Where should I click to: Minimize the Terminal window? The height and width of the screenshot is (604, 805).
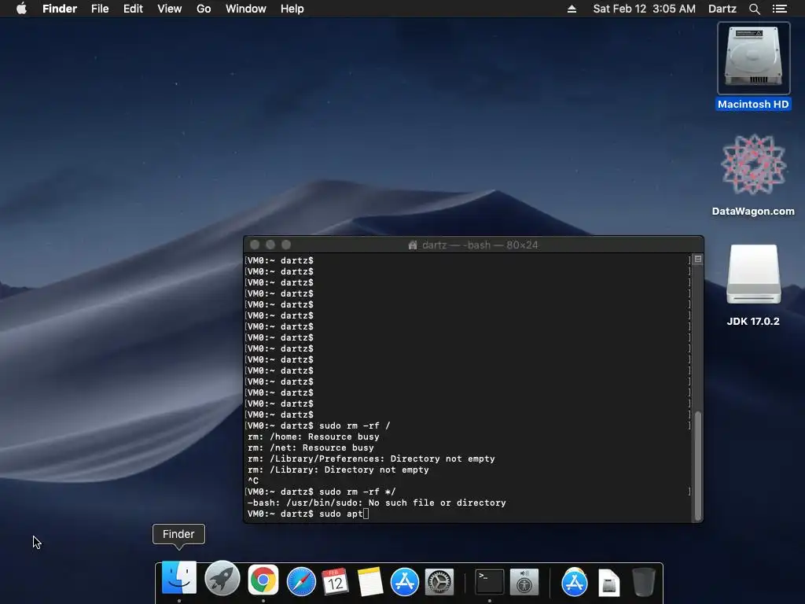click(x=270, y=245)
